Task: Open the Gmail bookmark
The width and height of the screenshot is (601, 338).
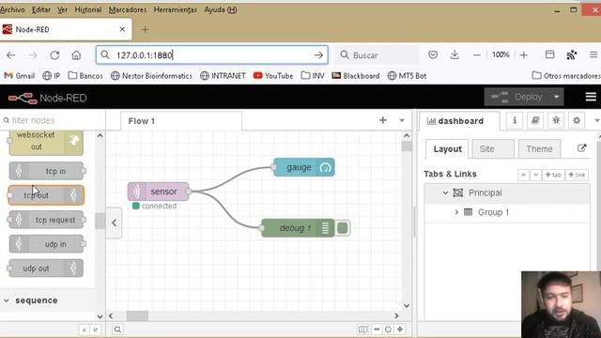Action: point(20,76)
